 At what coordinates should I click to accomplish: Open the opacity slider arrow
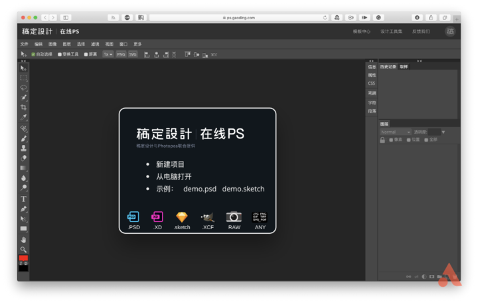pyautogui.click(x=443, y=132)
